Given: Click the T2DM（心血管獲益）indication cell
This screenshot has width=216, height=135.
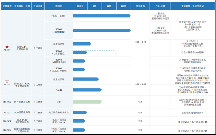Looking at the screenshot, I should point(59,52).
